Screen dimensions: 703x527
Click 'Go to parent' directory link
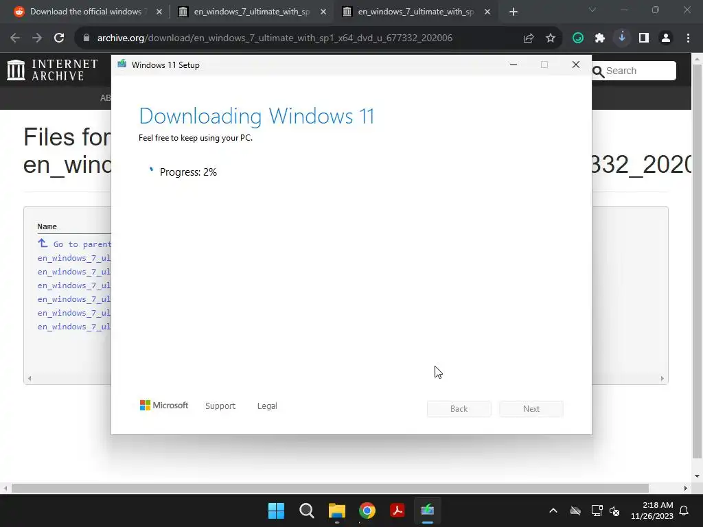point(82,244)
